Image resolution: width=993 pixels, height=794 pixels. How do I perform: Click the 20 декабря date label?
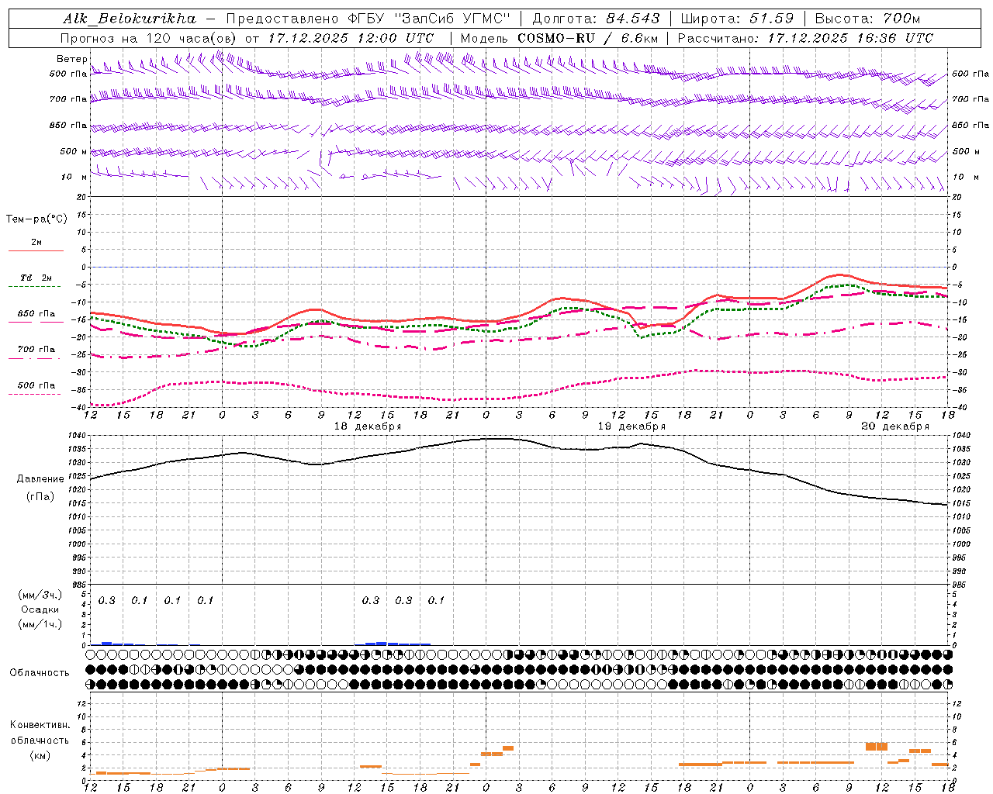click(x=895, y=426)
